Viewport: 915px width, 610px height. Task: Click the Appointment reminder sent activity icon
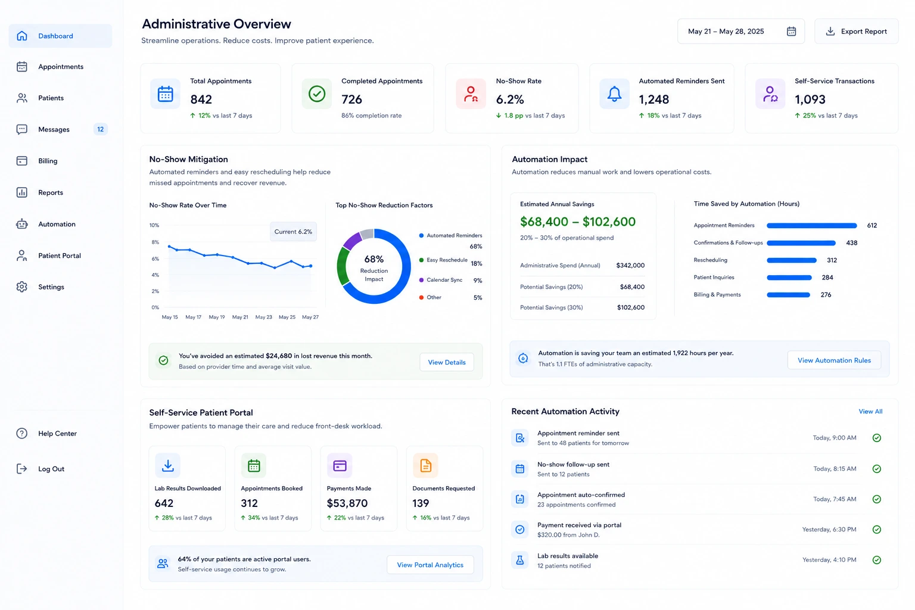coord(520,438)
